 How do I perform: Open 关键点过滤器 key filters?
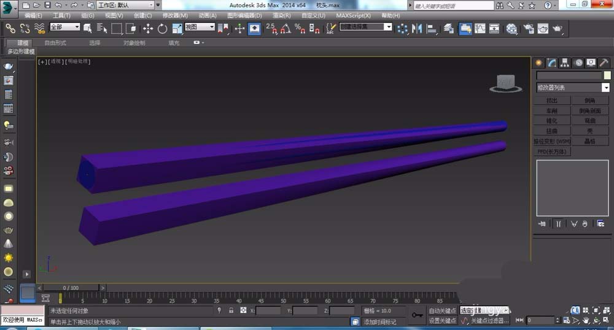pos(490,321)
